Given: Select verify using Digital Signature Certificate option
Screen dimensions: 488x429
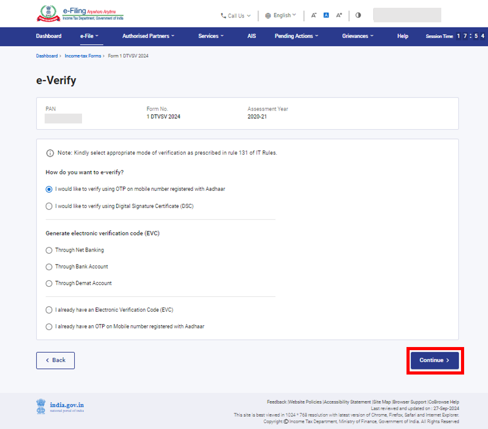Looking at the screenshot, I should 49,206.
